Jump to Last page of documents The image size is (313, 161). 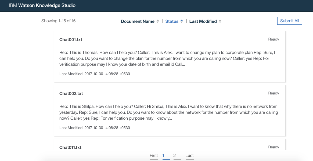pyautogui.click(x=189, y=156)
